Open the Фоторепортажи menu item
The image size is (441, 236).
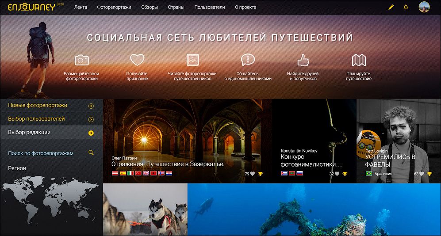tap(114, 8)
